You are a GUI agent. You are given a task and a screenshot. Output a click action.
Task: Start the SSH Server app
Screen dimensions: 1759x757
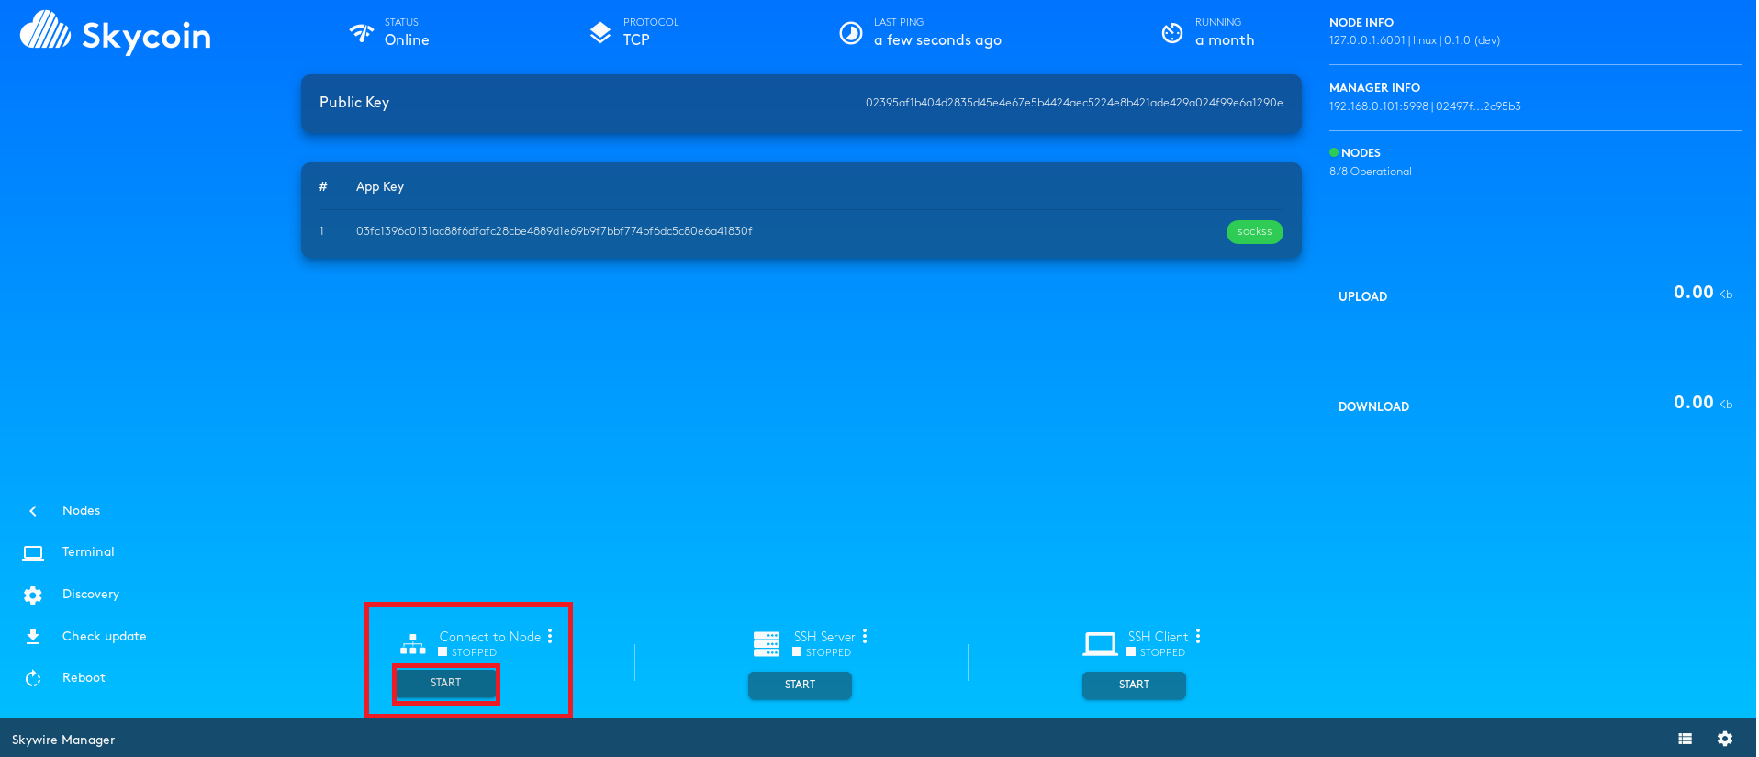click(x=800, y=685)
